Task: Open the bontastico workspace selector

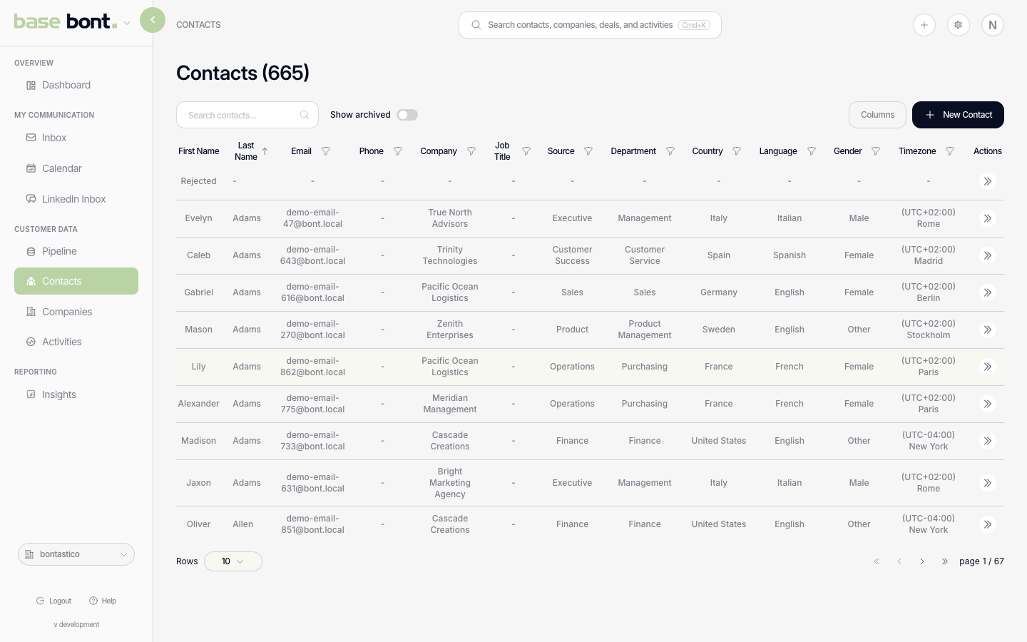Action: [76, 554]
